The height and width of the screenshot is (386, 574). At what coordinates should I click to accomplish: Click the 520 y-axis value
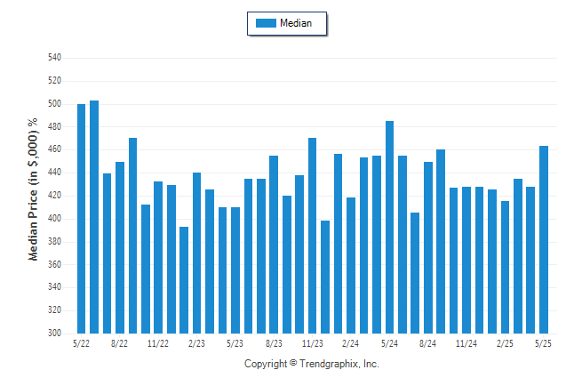coord(54,81)
